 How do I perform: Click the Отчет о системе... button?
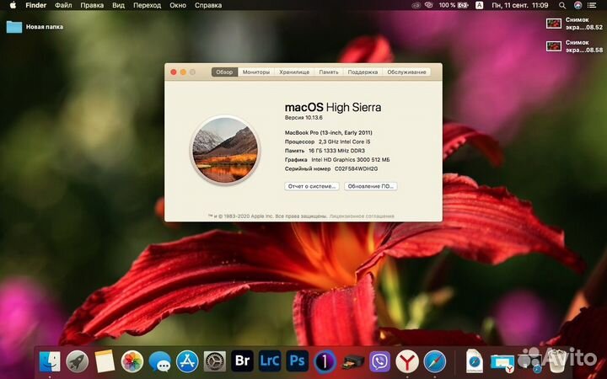pos(312,186)
